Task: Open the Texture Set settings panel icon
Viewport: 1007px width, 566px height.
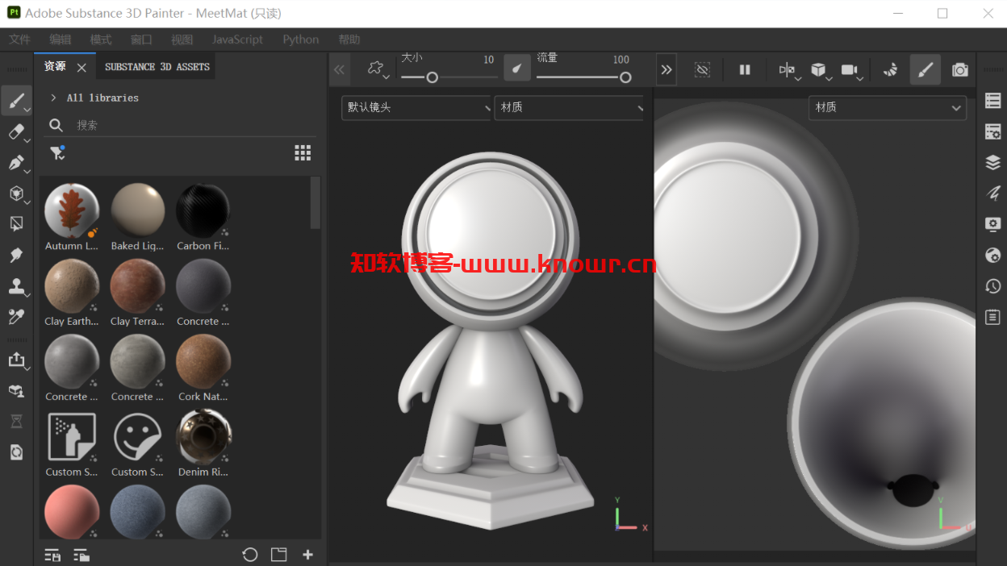Action: point(993,131)
